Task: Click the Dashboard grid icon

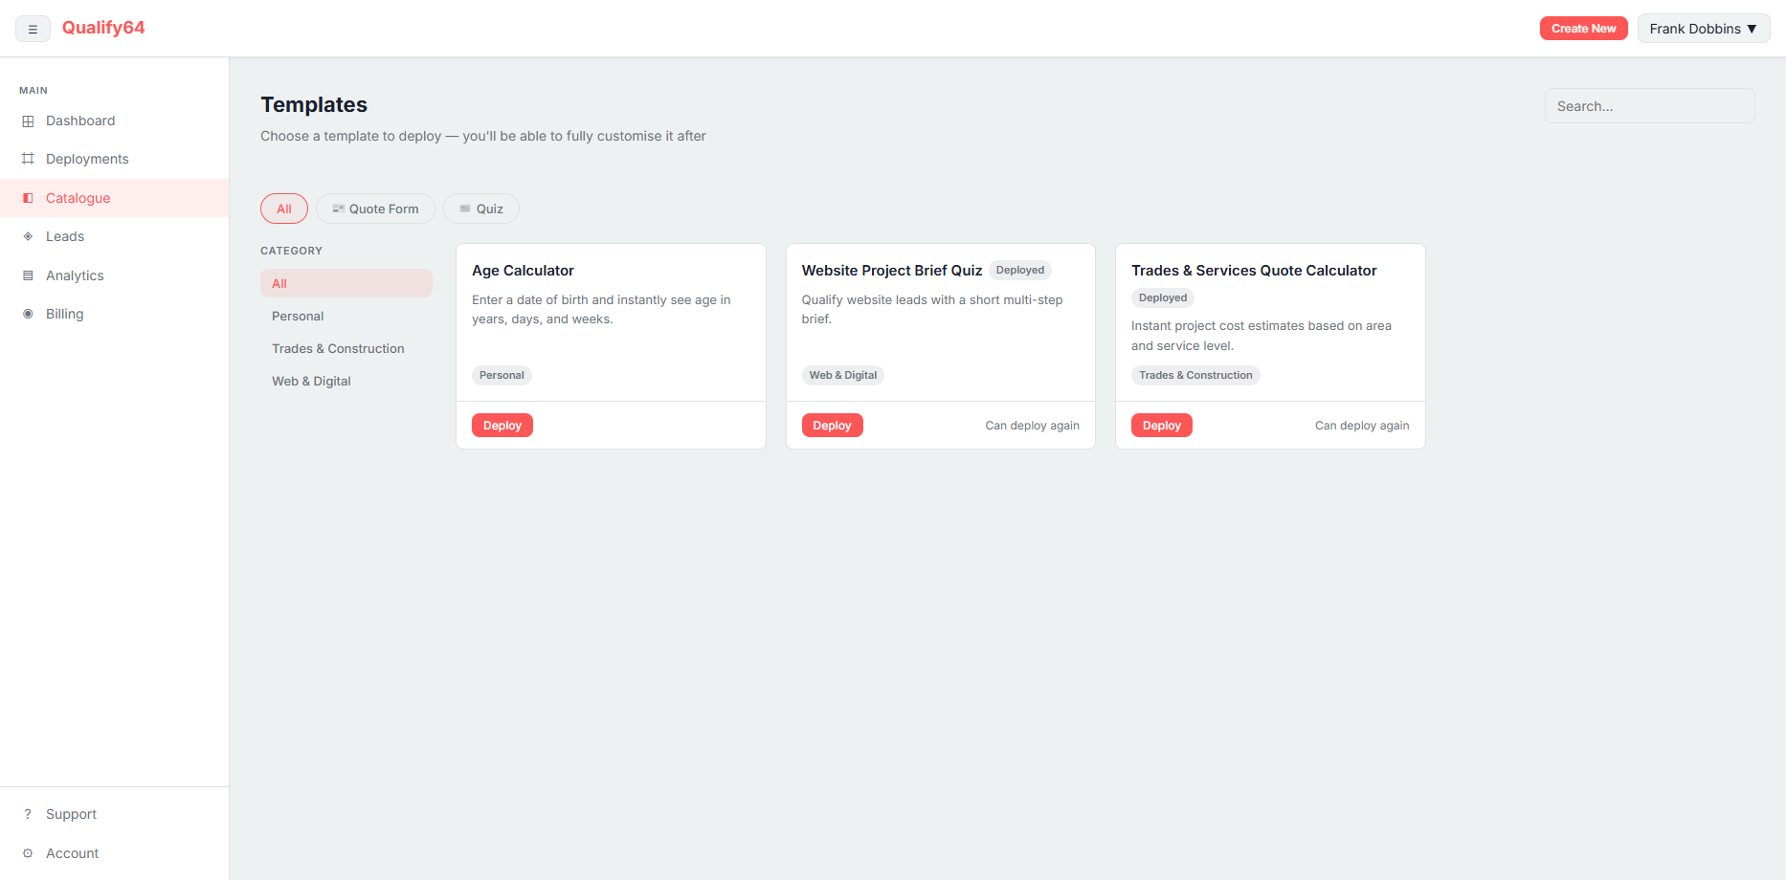Action: coord(28,121)
